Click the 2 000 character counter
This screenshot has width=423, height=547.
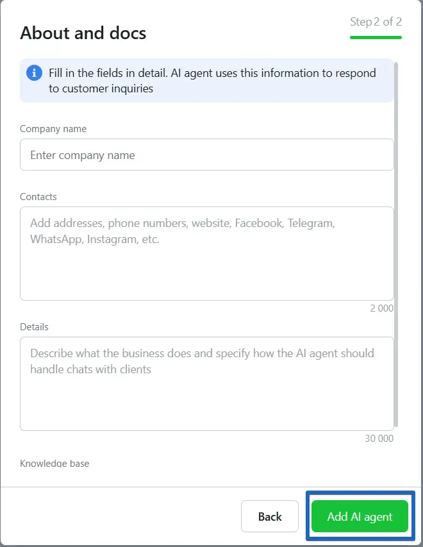coord(382,308)
